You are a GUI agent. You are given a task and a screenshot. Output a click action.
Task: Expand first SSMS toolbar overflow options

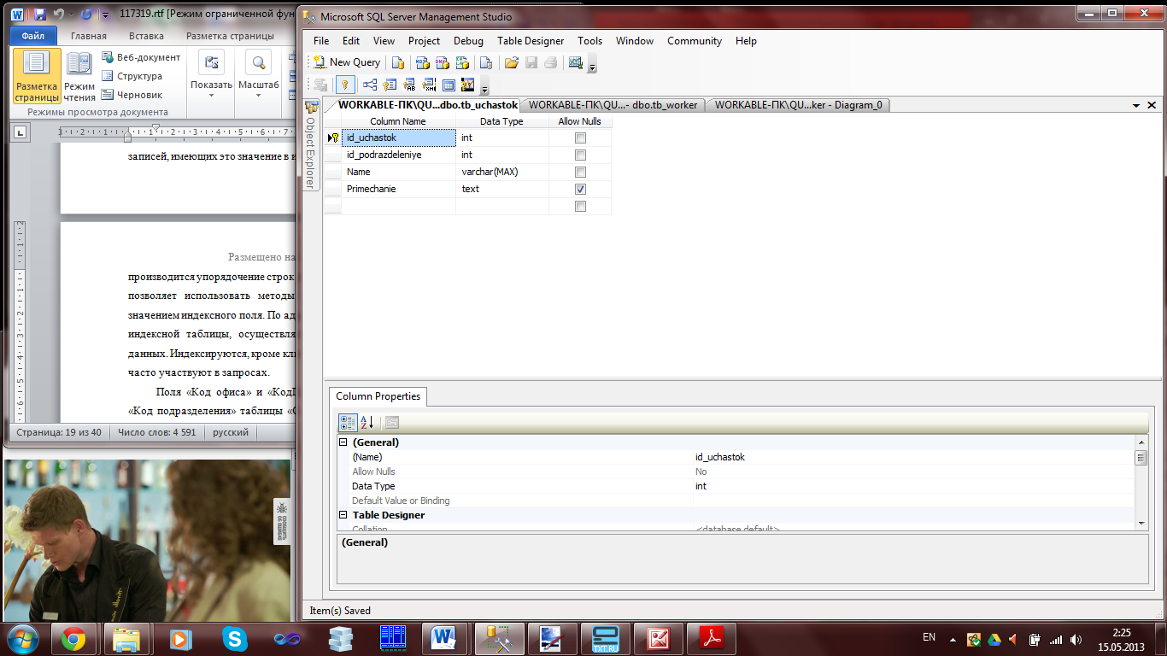(592, 65)
